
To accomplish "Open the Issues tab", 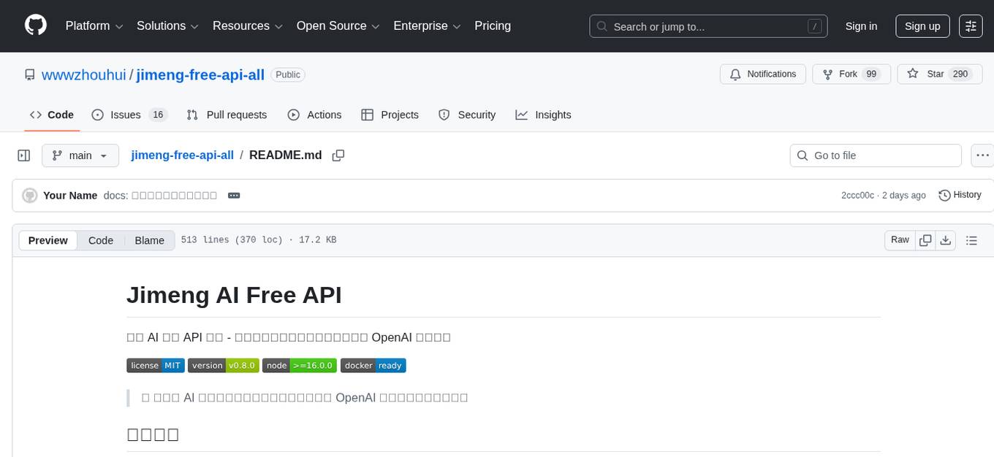I will click(124, 115).
